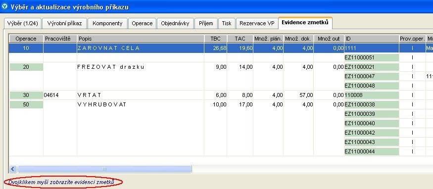
Task: Go to the Příjem tab
Action: pos(206,23)
